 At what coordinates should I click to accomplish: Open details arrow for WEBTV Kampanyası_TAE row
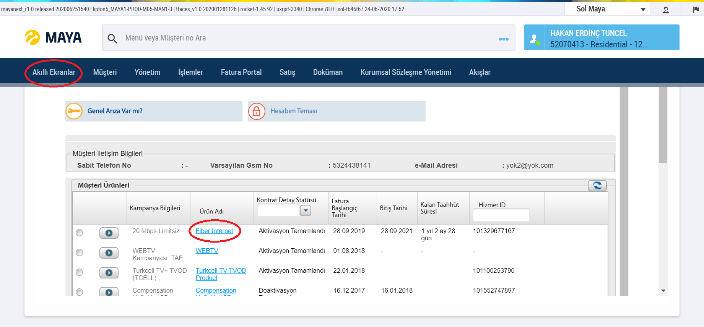[x=109, y=253]
